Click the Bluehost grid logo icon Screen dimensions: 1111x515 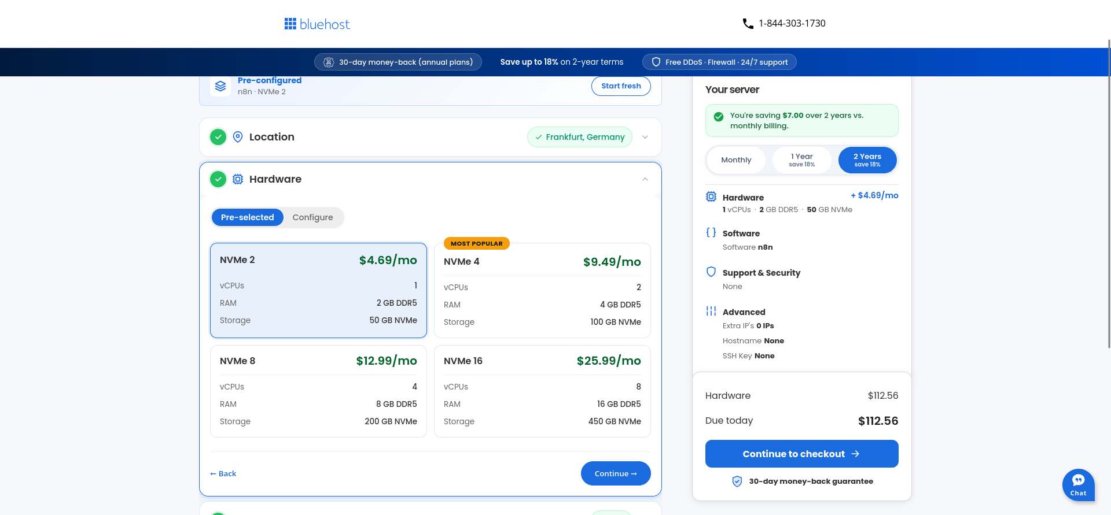(x=290, y=24)
